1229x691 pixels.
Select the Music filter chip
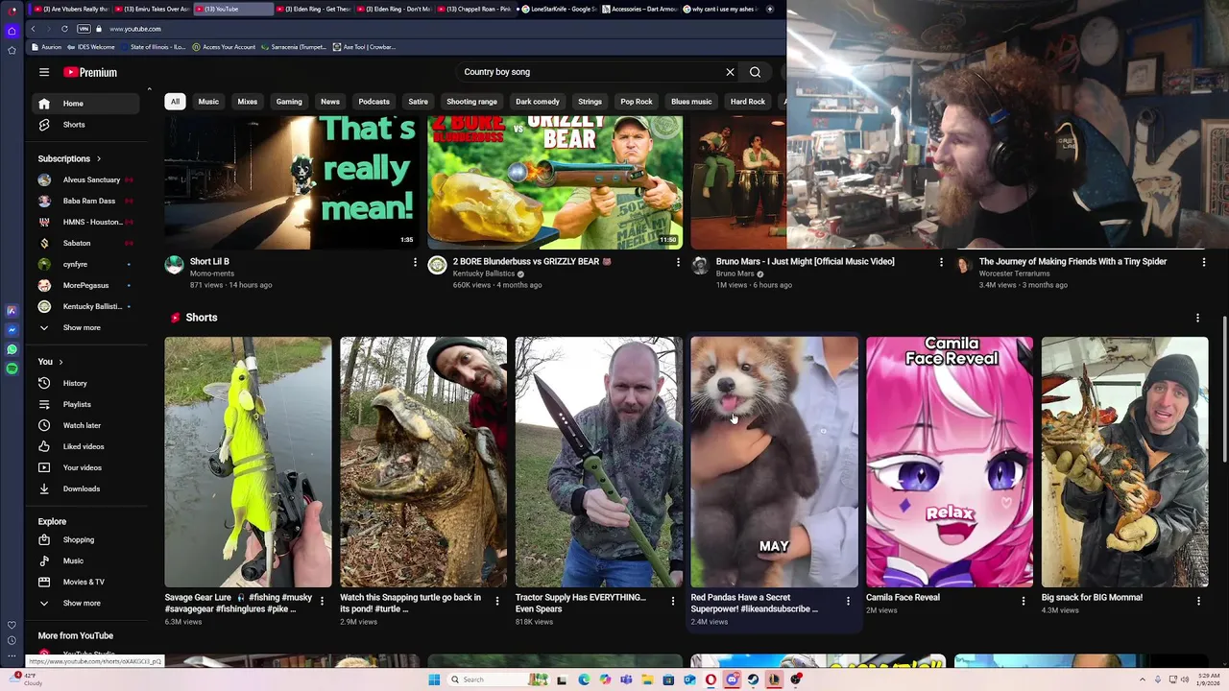pyautogui.click(x=208, y=102)
